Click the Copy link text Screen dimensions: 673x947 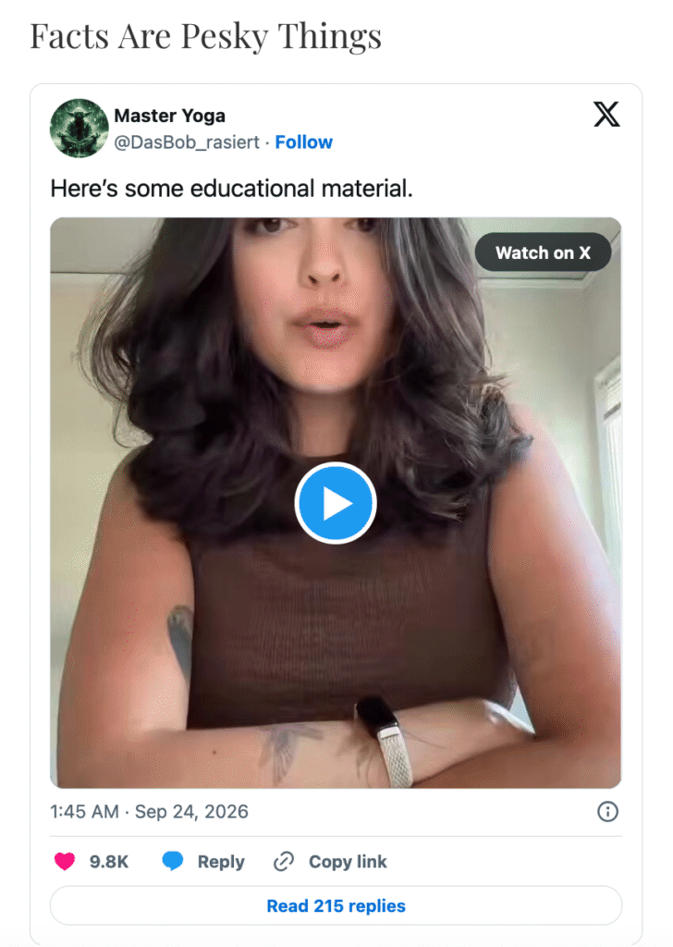(x=348, y=862)
